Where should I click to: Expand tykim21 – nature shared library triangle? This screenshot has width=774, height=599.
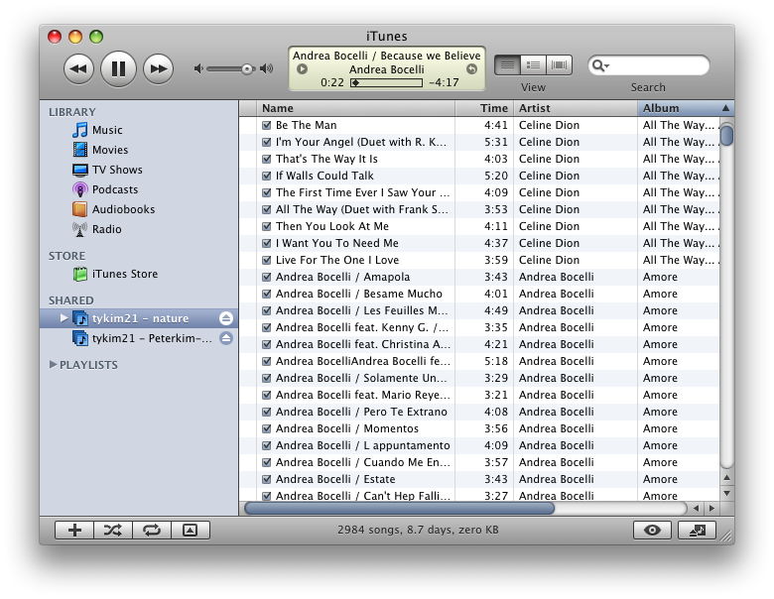64,318
